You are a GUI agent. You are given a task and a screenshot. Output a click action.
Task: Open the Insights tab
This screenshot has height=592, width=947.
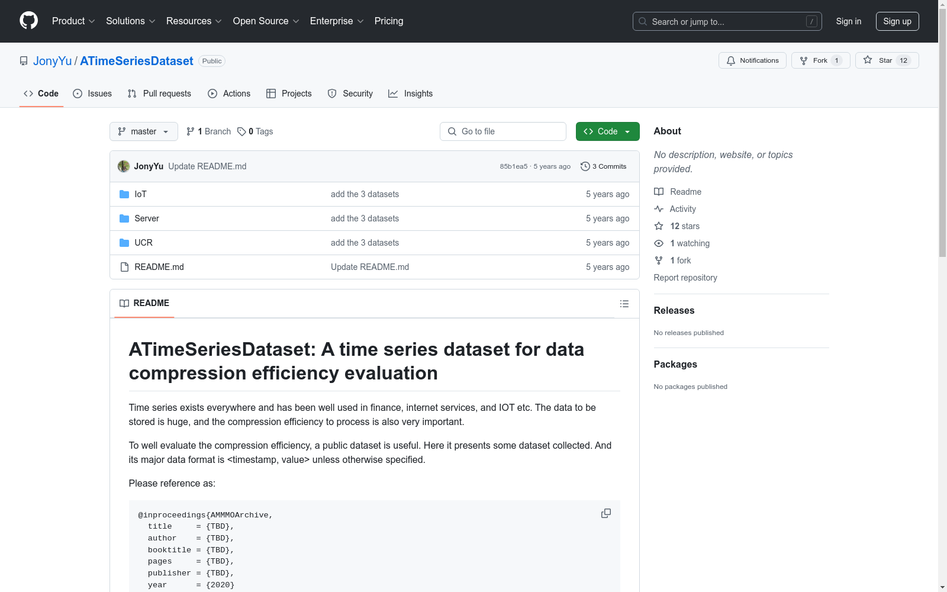(411, 94)
